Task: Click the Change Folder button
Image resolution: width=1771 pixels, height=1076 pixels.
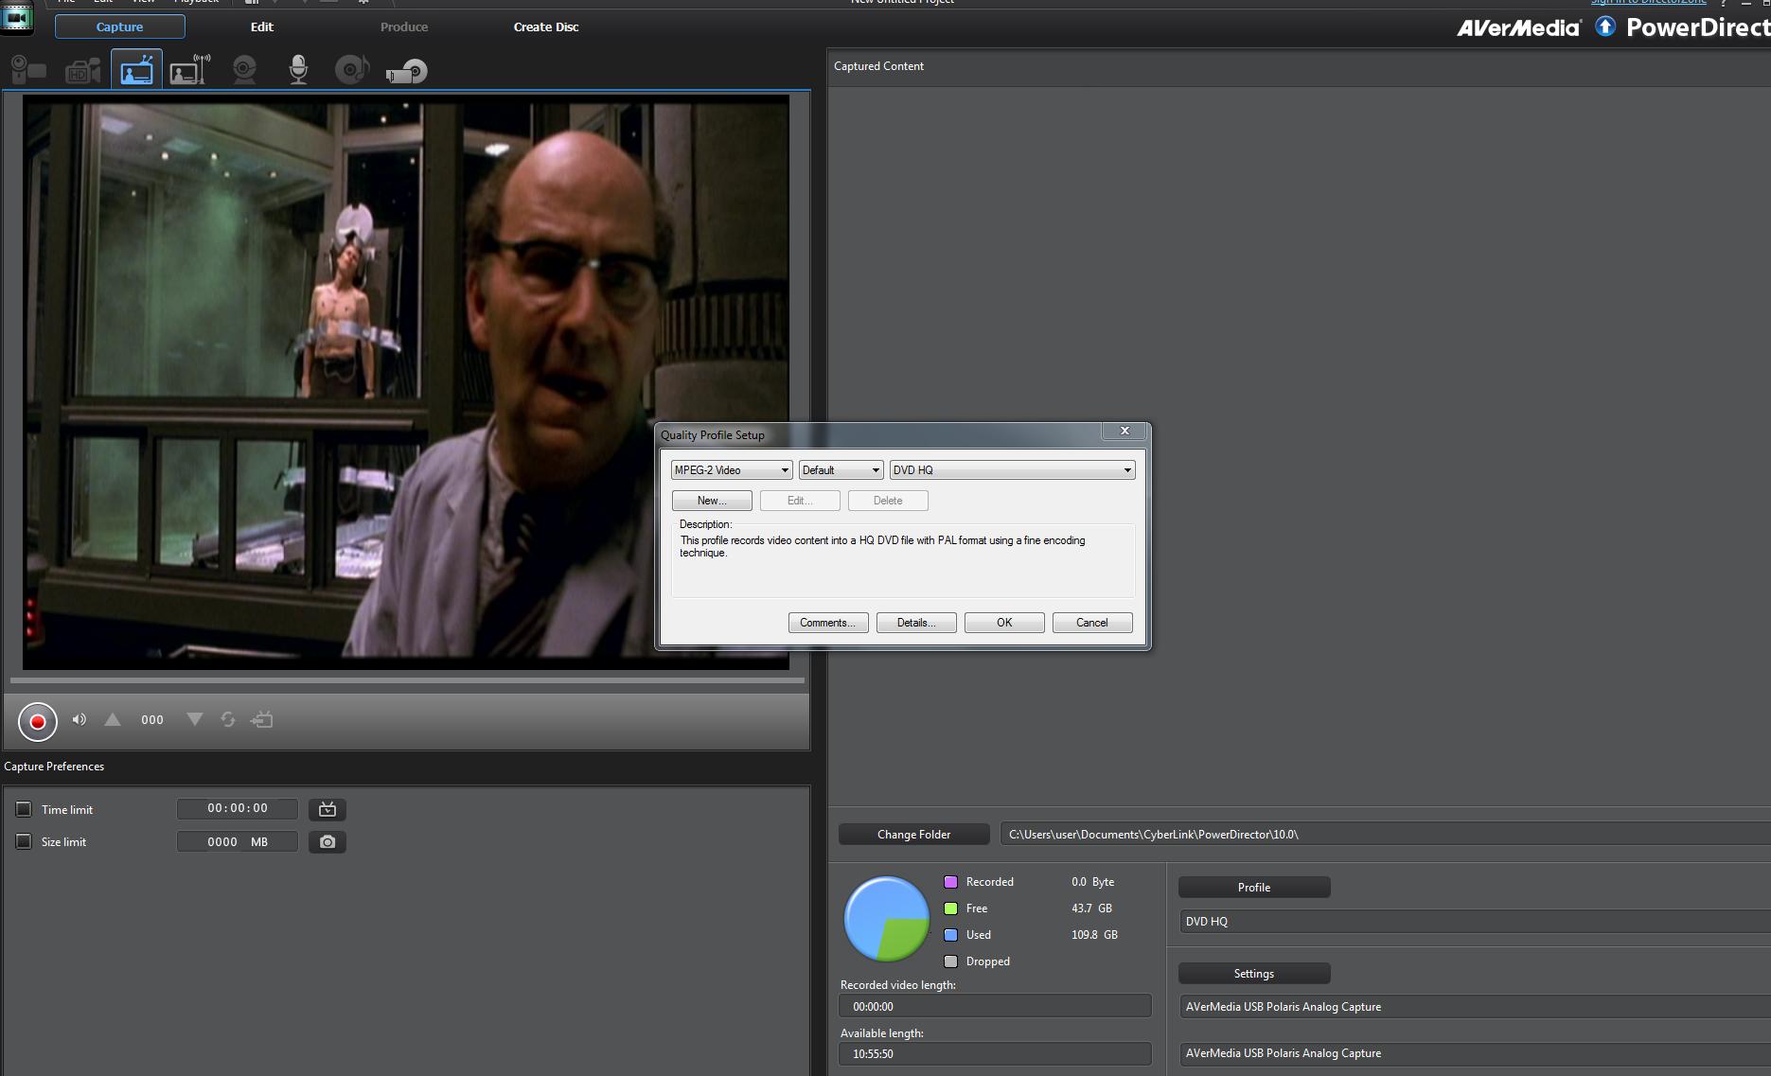Action: click(x=913, y=834)
